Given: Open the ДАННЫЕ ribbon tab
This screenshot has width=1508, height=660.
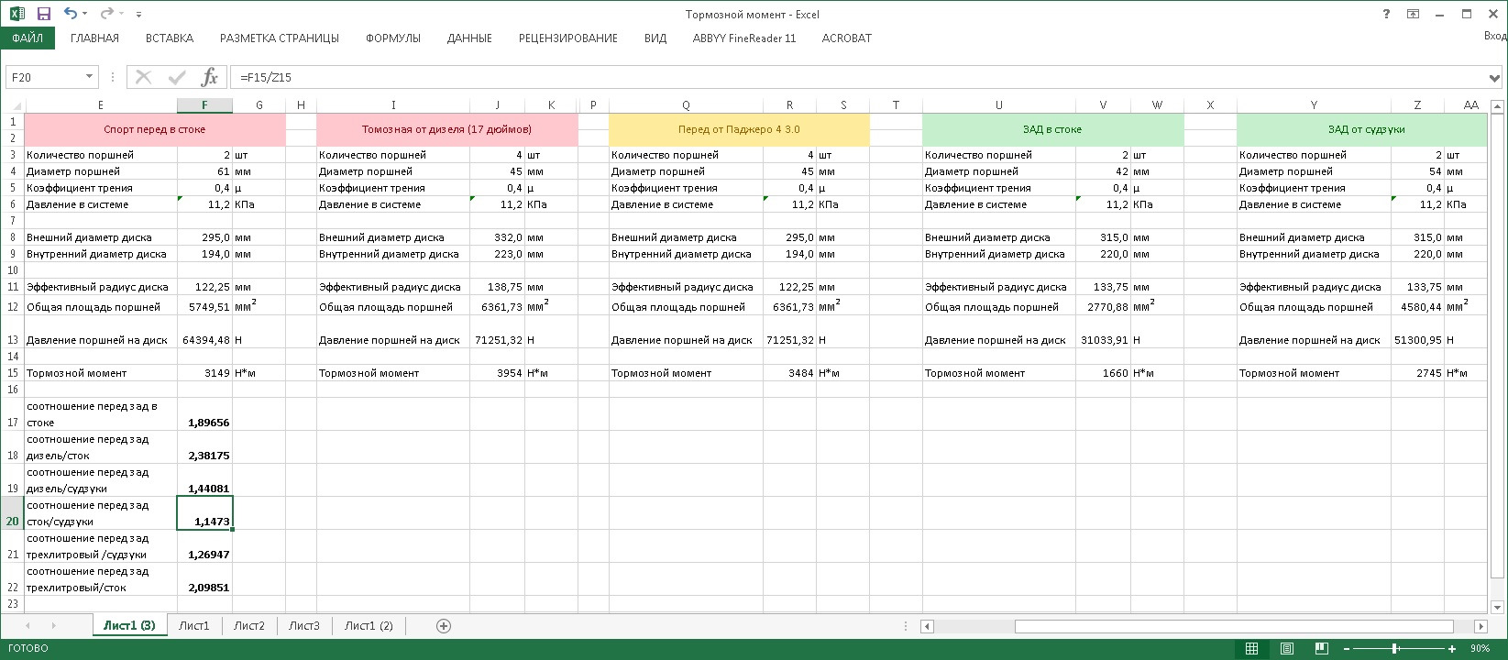Looking at the screenshot, I should coord(469,38).
